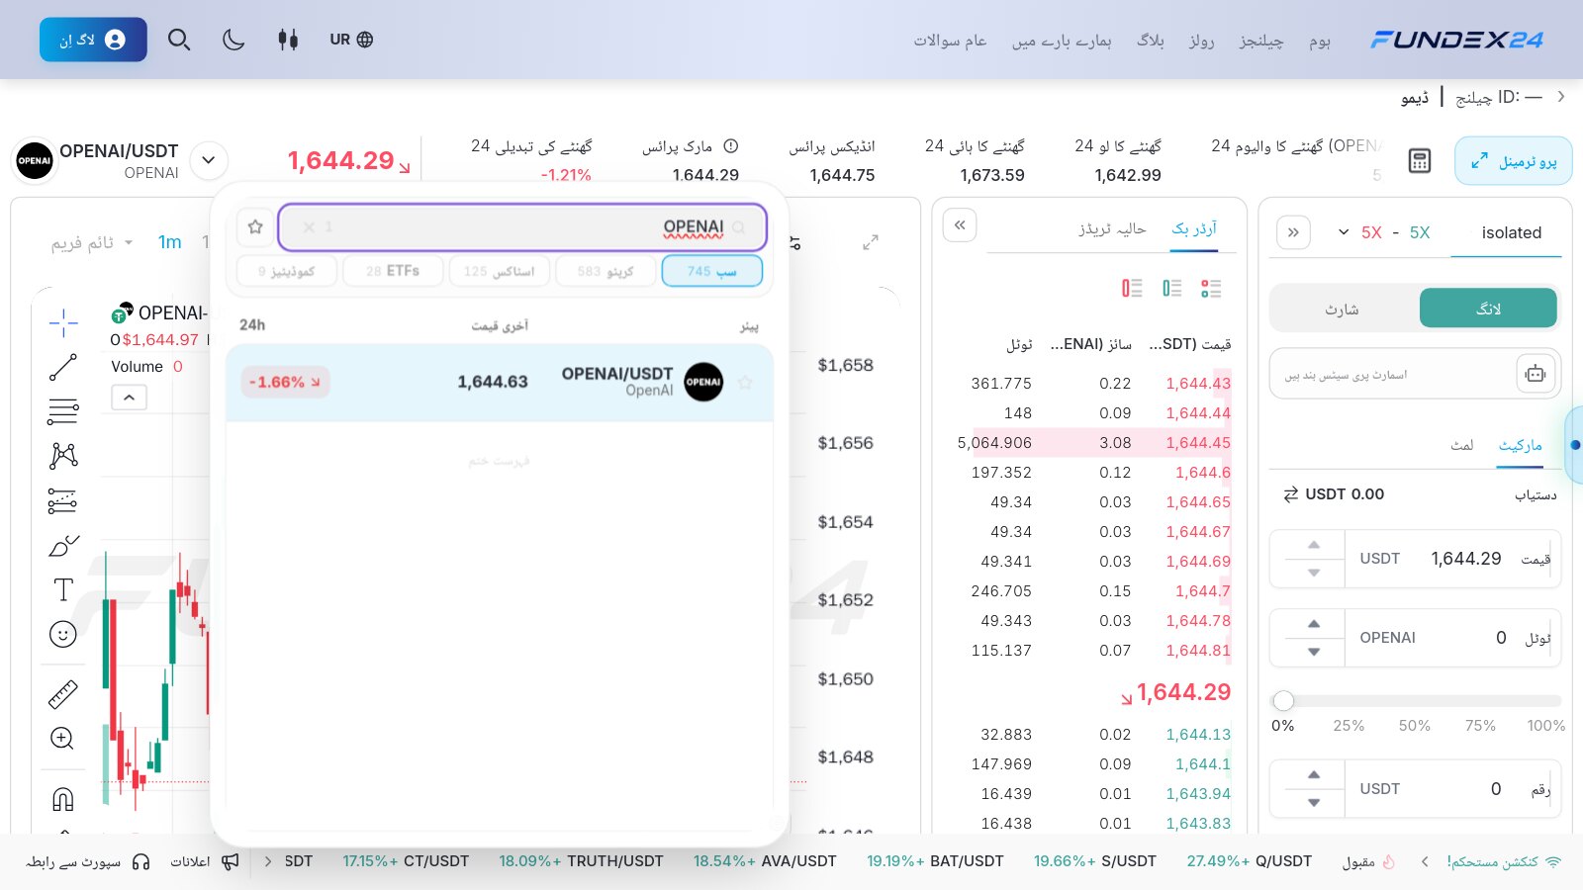Screen dimensions: 1583x890
Task: Collapse the chart indicator legend arrow
Action: pyautogui.click(x=130, y=398)
